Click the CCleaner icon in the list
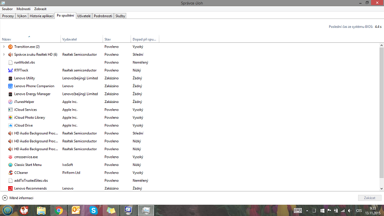Viewport: 384px width, 216px height. tap(10, 172)
